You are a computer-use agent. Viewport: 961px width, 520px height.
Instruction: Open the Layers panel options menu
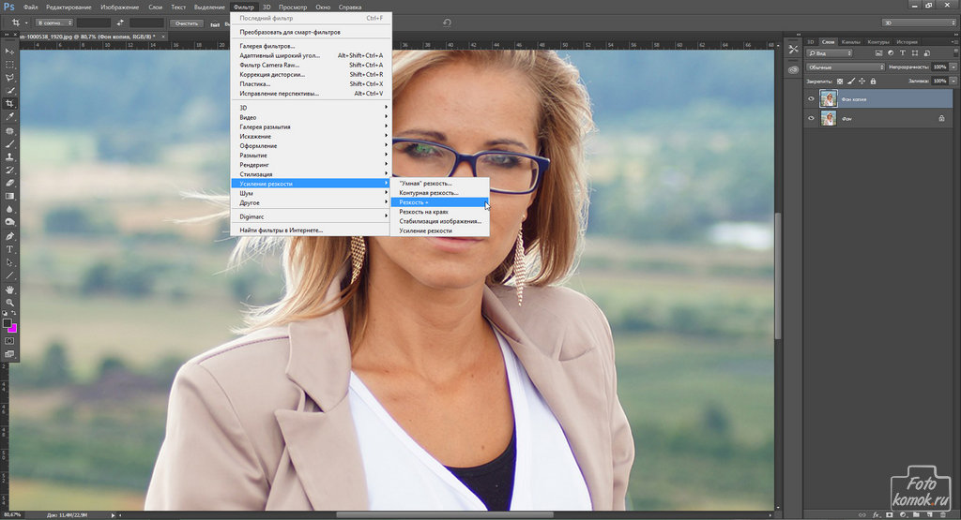953,41
